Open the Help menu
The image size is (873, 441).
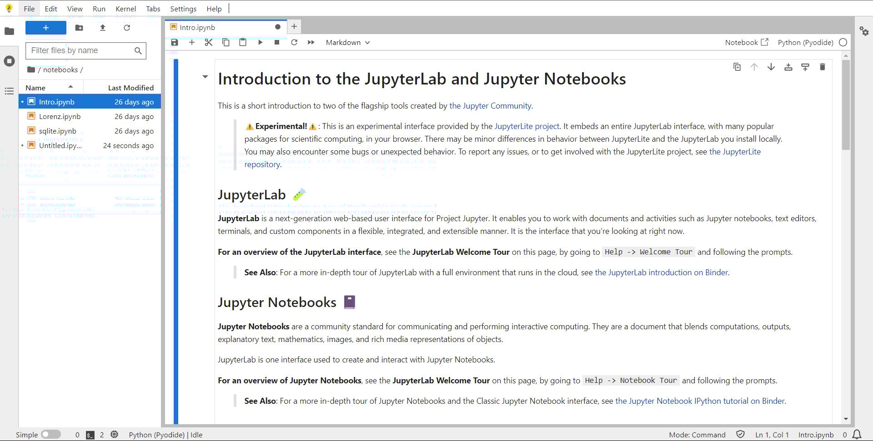(214, 9)
